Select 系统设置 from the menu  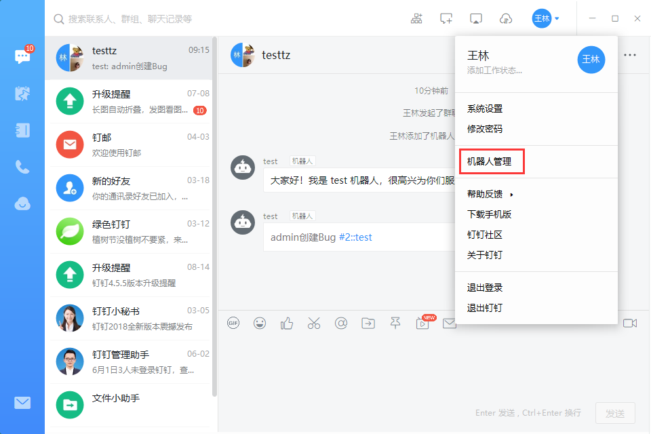484,108
